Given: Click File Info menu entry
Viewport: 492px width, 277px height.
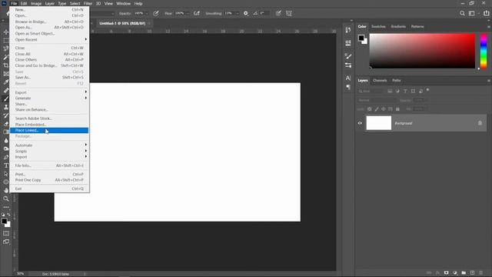Looking at the screenshot, I should tap(49, 165).
